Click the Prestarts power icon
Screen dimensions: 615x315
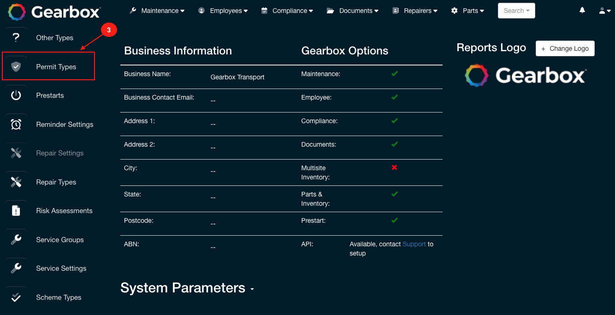16,95
